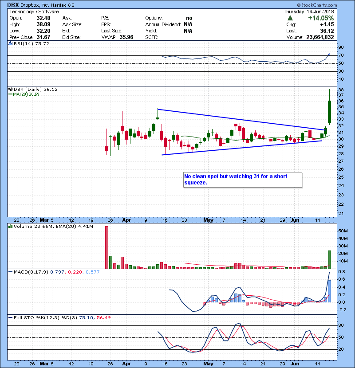Click the Technology / Software sector label
This screenshot has width=355, height=368.
pos(34,12)
